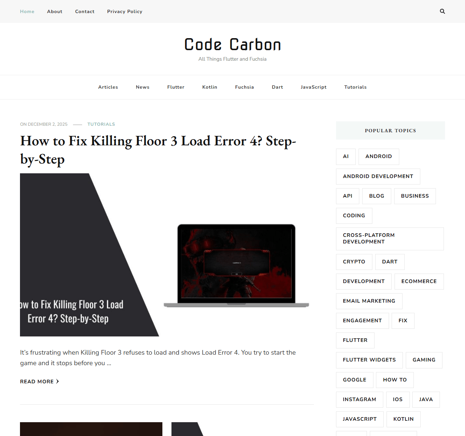This screenshot has width=465, height=436.
Task: Open the Flutter Widgets tag
Action: 369,360
